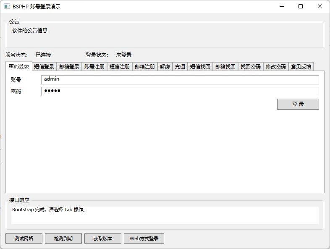Click the Web方式登录 button
This screenshot has width=330, height=249.
pyautogui.click(x=144, y=239)
